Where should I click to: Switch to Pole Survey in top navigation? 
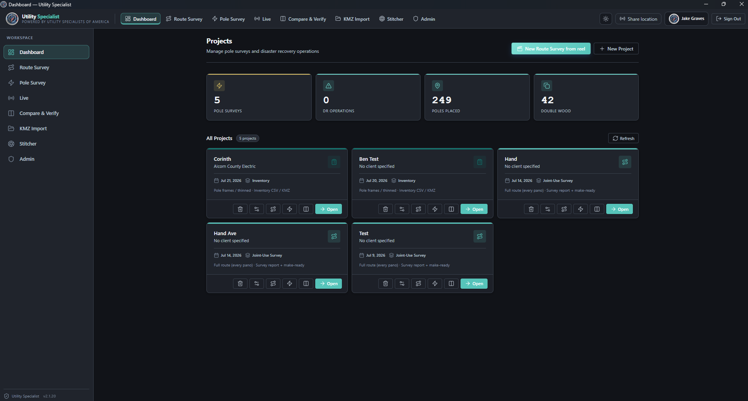[228, 19]
